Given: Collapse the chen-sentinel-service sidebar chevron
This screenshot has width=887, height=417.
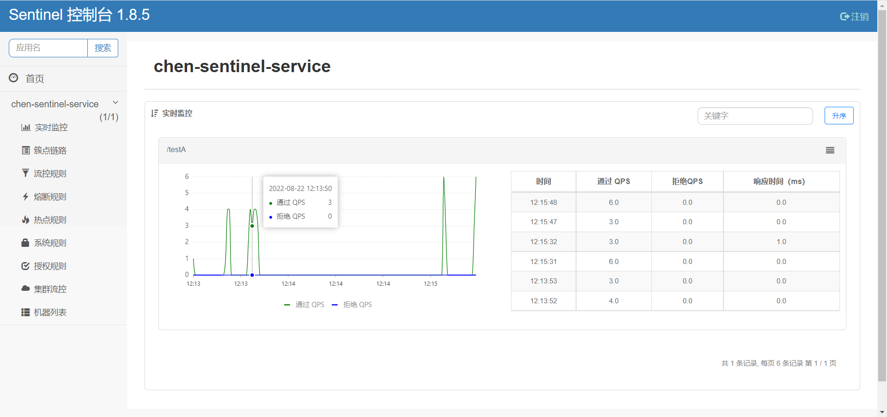Looking at the screenshot, I should [x=115, y=103].
